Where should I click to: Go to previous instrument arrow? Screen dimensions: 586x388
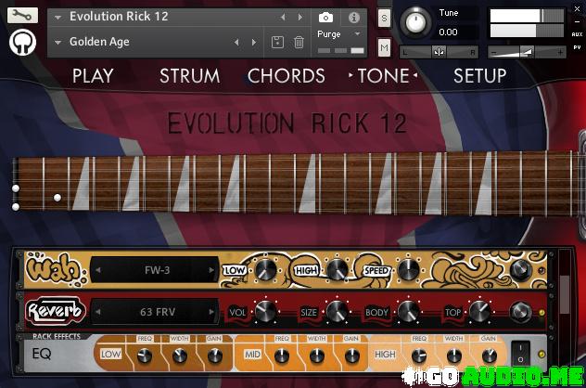[x=283, y=17]
